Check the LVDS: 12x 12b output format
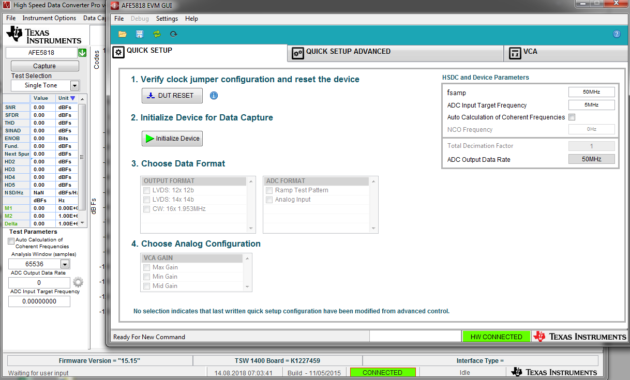Screen dimensions: 630x380 pyautogui.click(x=146, y=190)
